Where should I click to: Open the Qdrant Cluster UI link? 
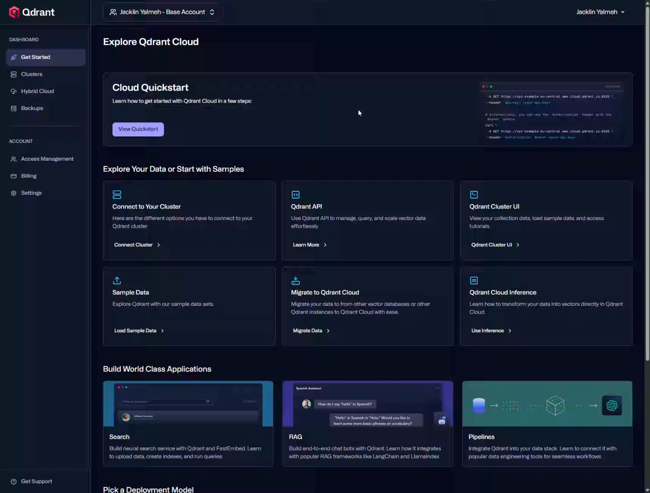[x=495, y=245]
